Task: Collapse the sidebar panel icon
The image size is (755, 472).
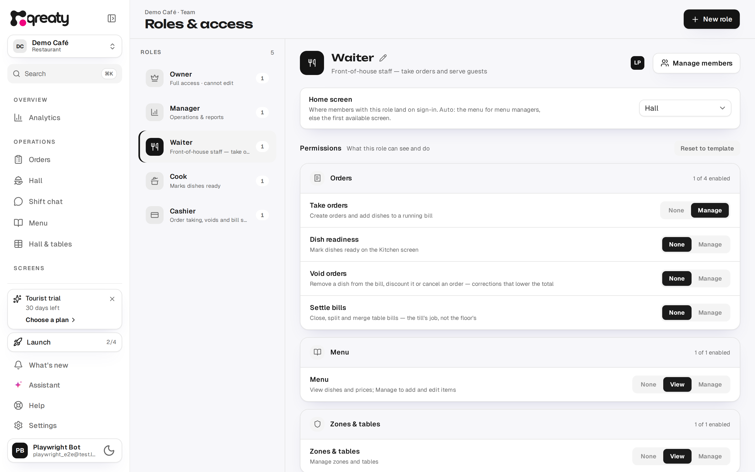Action: point(112,18)
